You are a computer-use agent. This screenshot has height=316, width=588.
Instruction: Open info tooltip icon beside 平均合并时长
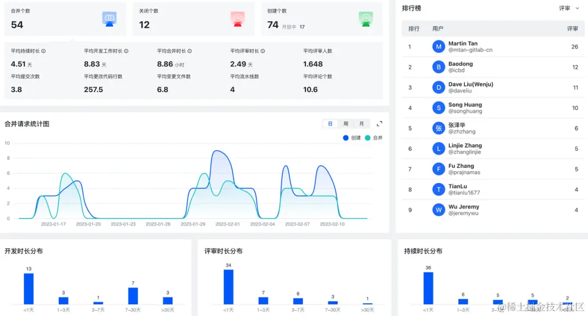[190, 51]
